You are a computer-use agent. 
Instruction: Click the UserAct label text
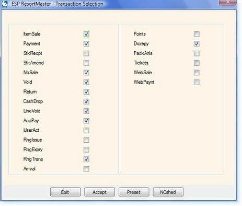[31, 130]
